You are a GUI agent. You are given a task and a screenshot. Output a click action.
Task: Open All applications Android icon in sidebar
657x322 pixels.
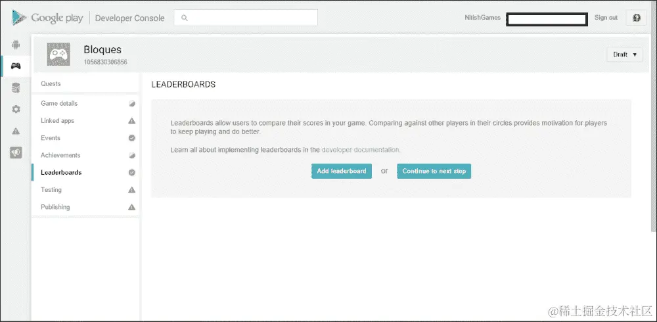[x=16, y=45]
